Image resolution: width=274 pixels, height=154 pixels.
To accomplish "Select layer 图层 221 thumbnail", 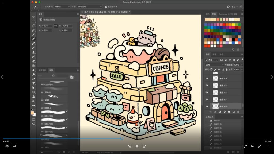I will [215, 99].
